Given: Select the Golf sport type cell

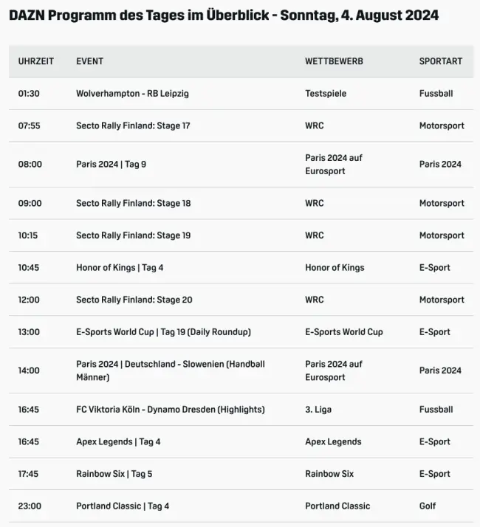Looking at the screenshot, I should (x=428, y=506).
